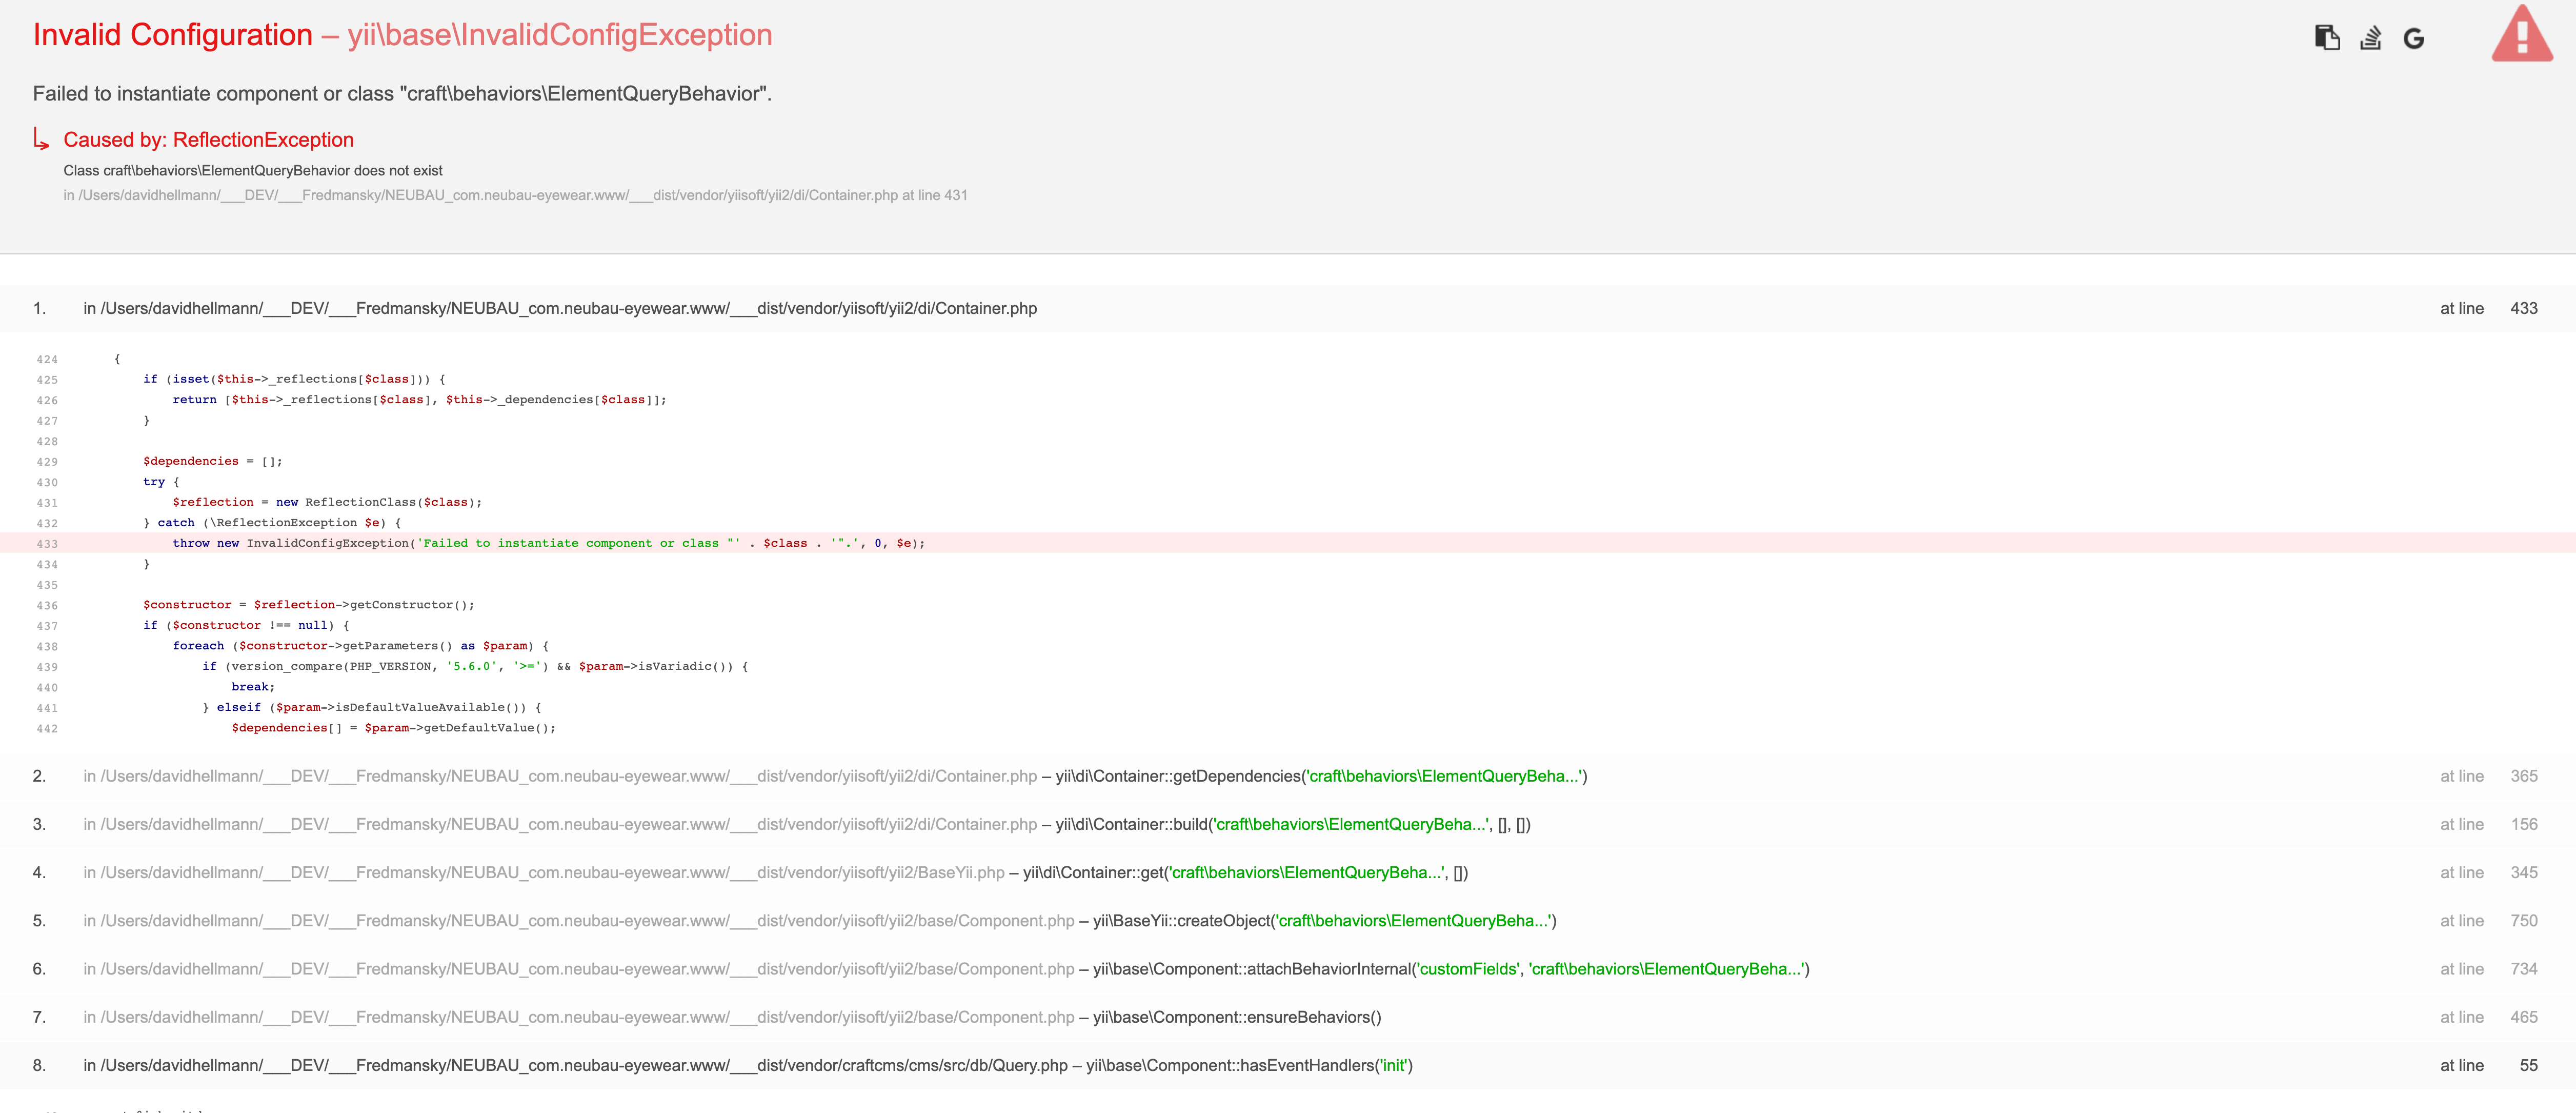2576x1113 pixels.
Task: Select the 'customFields' argument in frame 6
Action: (x=1470, y=968)
